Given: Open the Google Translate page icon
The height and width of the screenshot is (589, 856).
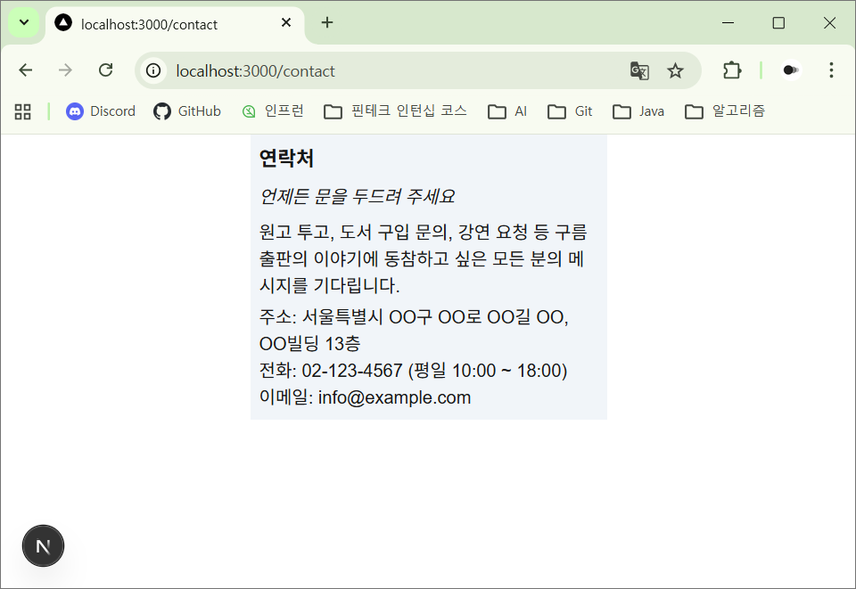Looking at the screenshot, I should point(639,70).
